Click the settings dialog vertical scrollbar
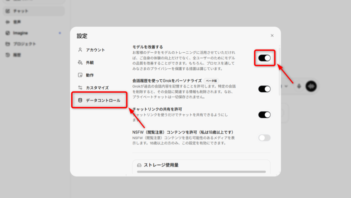Viewport: 351px width, 198px height. pos(279,71)
